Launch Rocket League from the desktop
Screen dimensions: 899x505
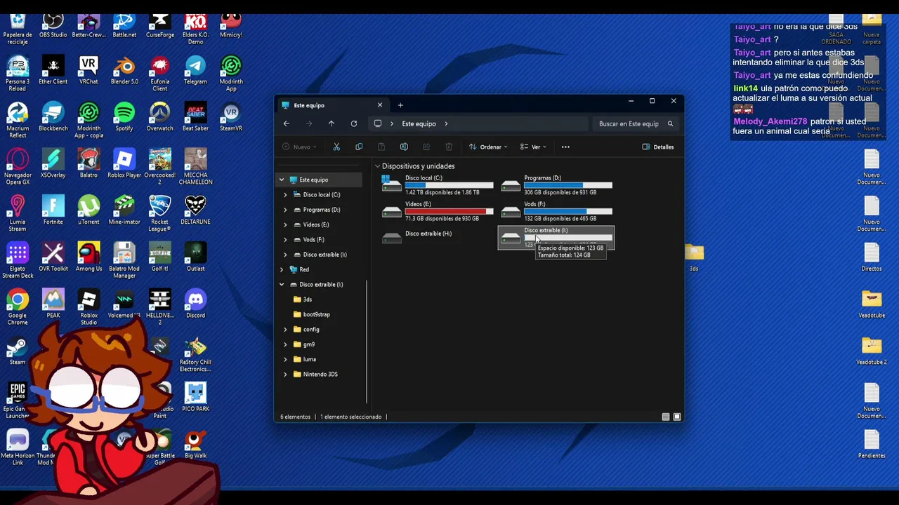pyautogui.click(x=159, y=214)
